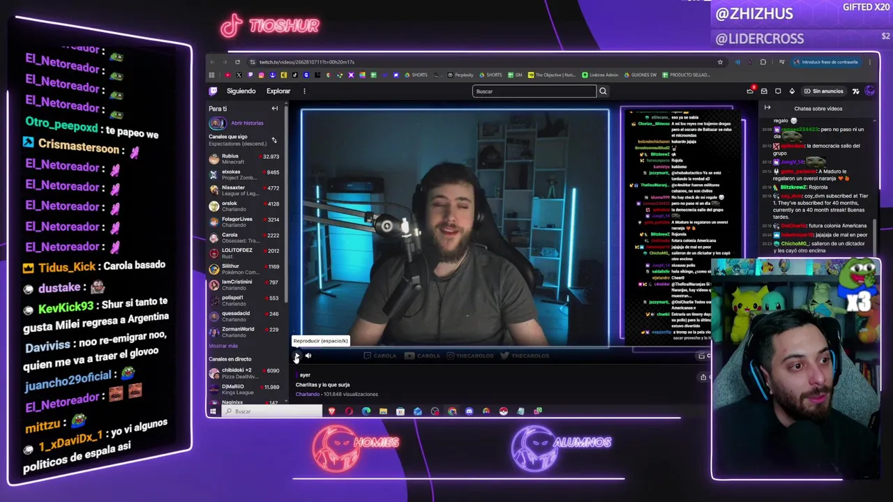
Task: Open PRODUCTO SELLADO bookmark
Action: coord(686,75)
